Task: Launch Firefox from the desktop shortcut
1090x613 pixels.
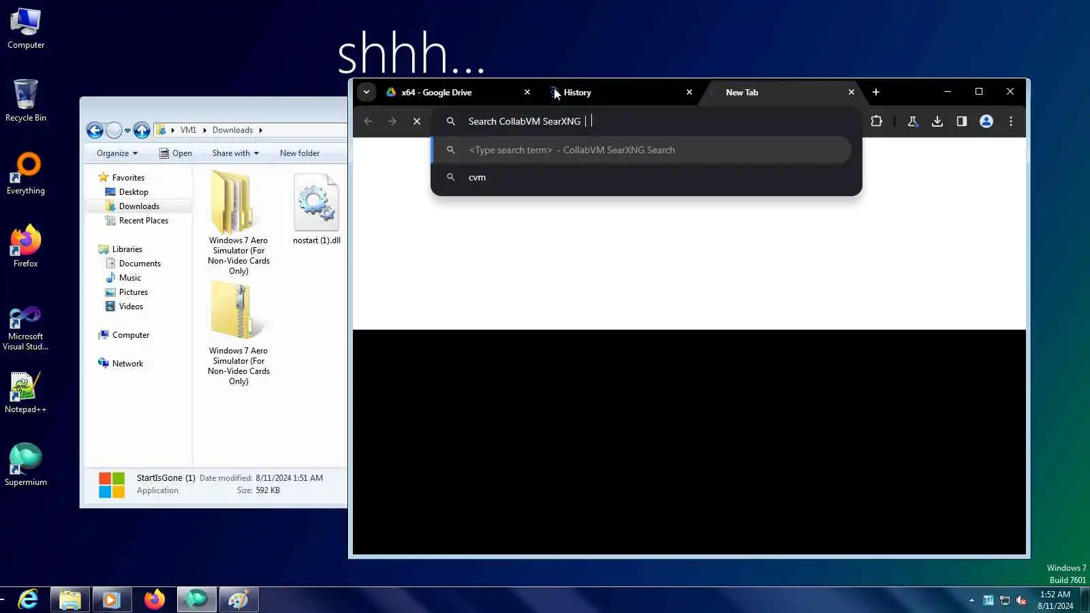Action: click(x=26, y=247)
